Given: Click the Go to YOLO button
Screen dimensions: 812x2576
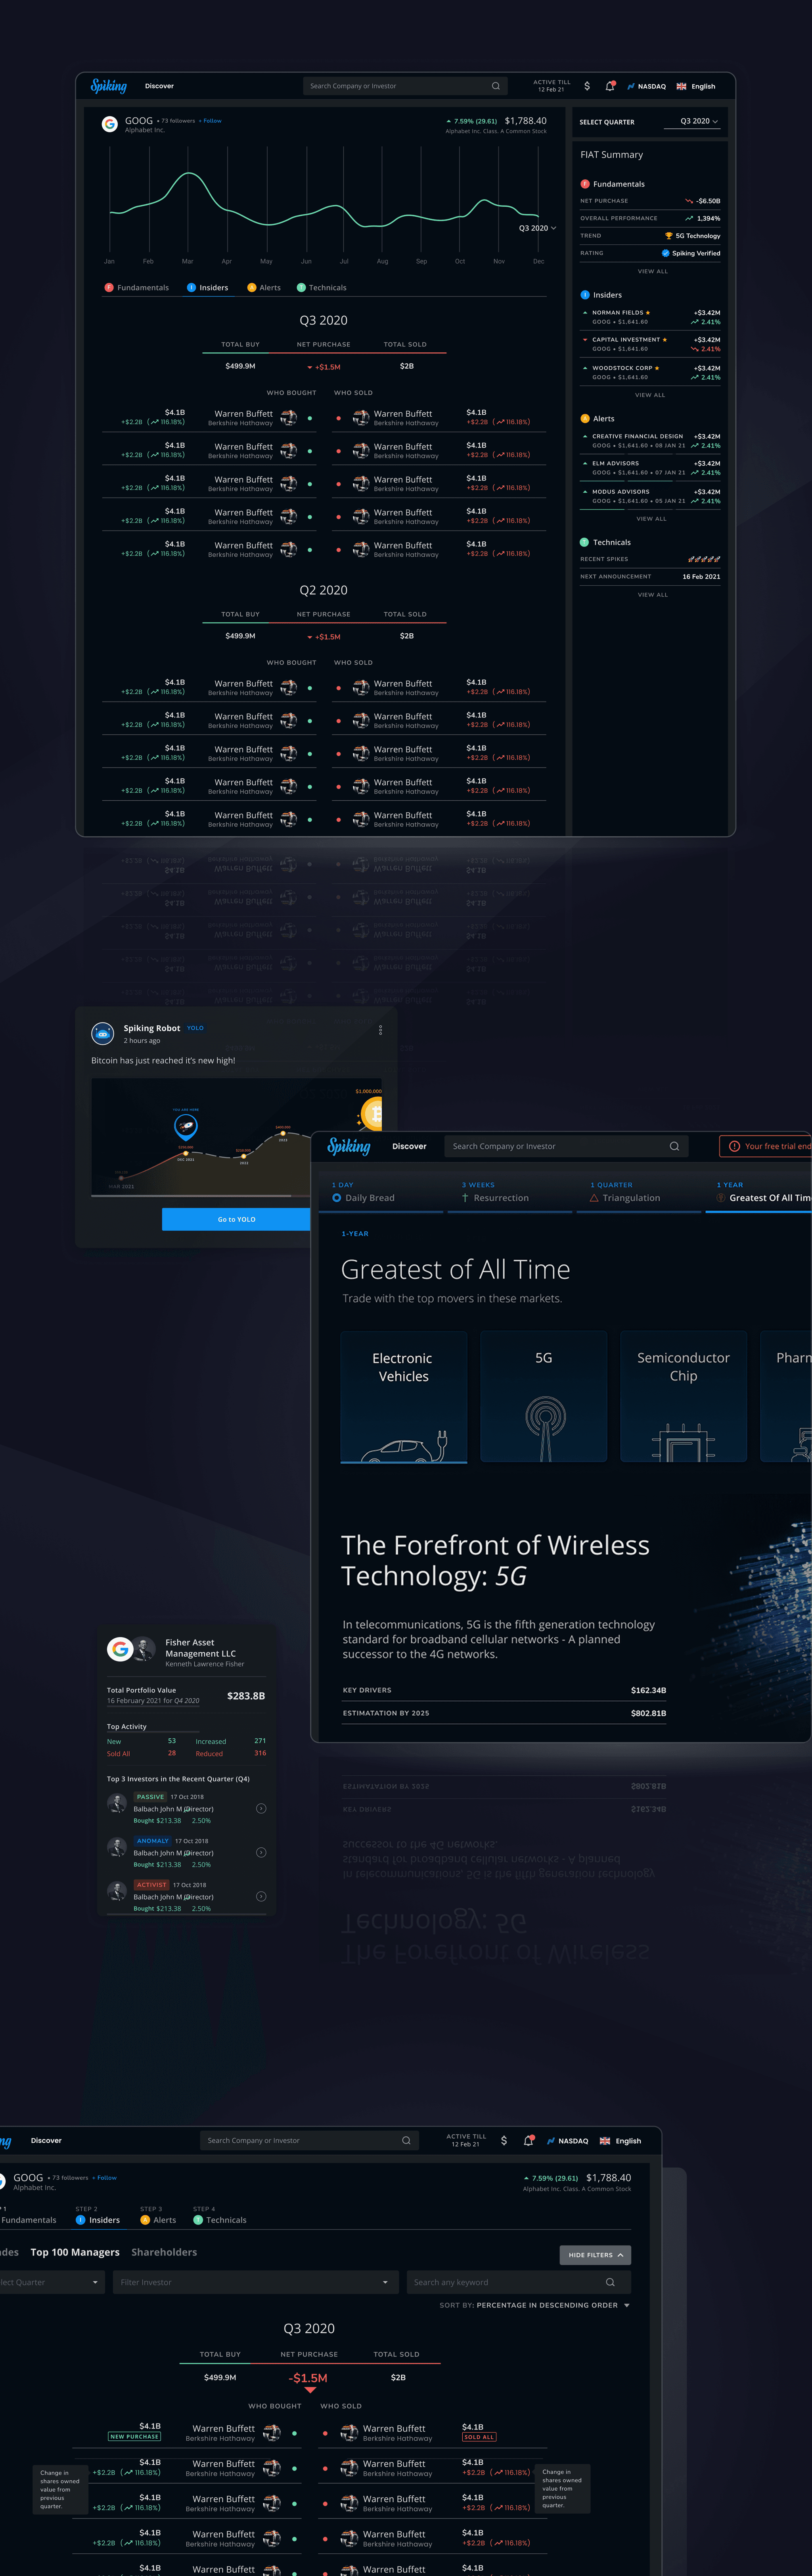Looking at the screenshot, I should [x=237, y=1219].
